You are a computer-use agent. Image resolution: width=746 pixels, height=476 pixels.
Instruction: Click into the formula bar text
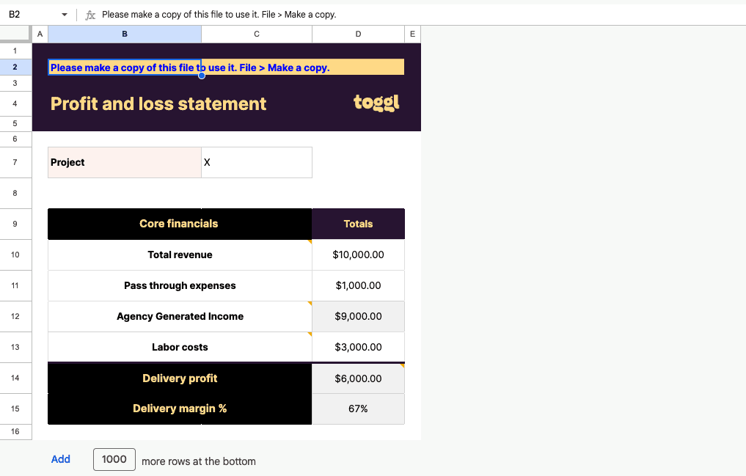[293, 15]
